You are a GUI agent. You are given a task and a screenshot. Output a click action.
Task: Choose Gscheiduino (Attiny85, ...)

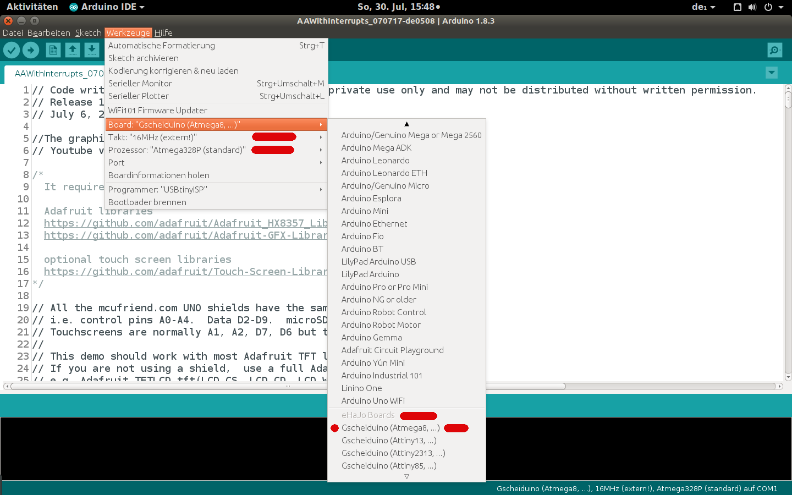pos(406,466)
